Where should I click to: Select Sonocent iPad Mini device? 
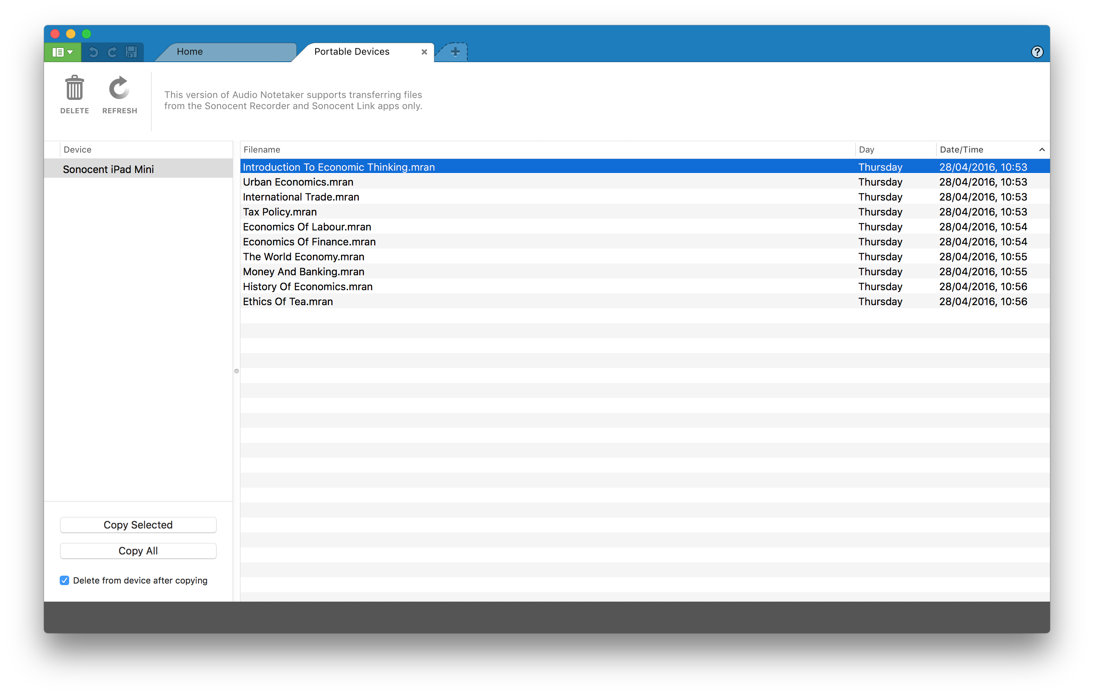[x=108, y=169]
